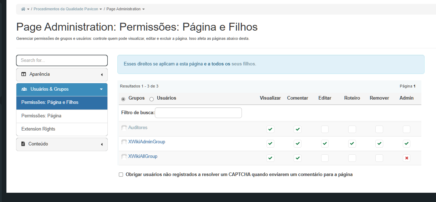436x202 pixels.
Task: Select the Grupos radio button
Action: pos(123,99)
